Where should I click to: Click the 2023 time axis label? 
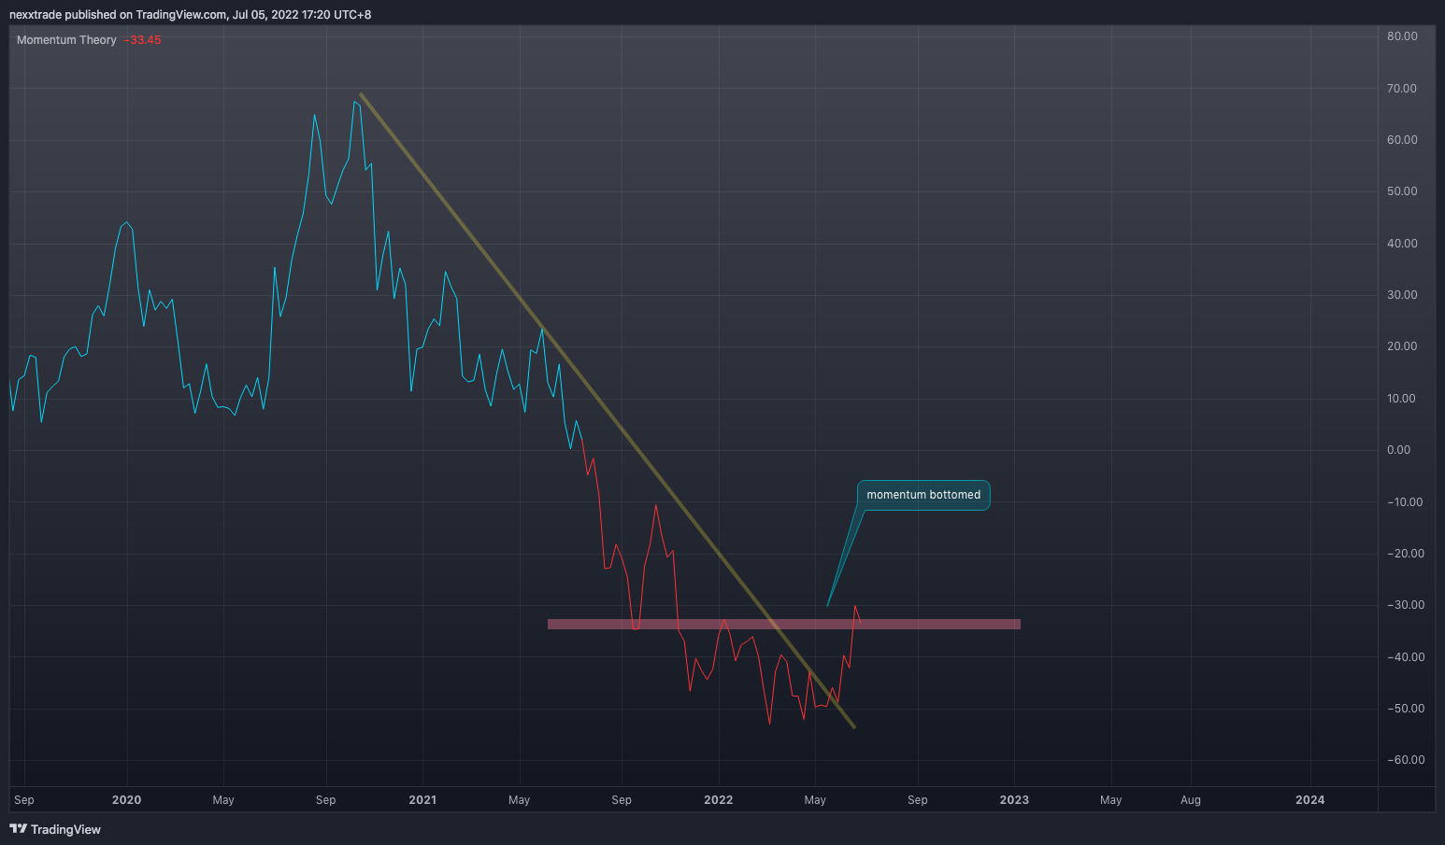tap(1014, 800)
